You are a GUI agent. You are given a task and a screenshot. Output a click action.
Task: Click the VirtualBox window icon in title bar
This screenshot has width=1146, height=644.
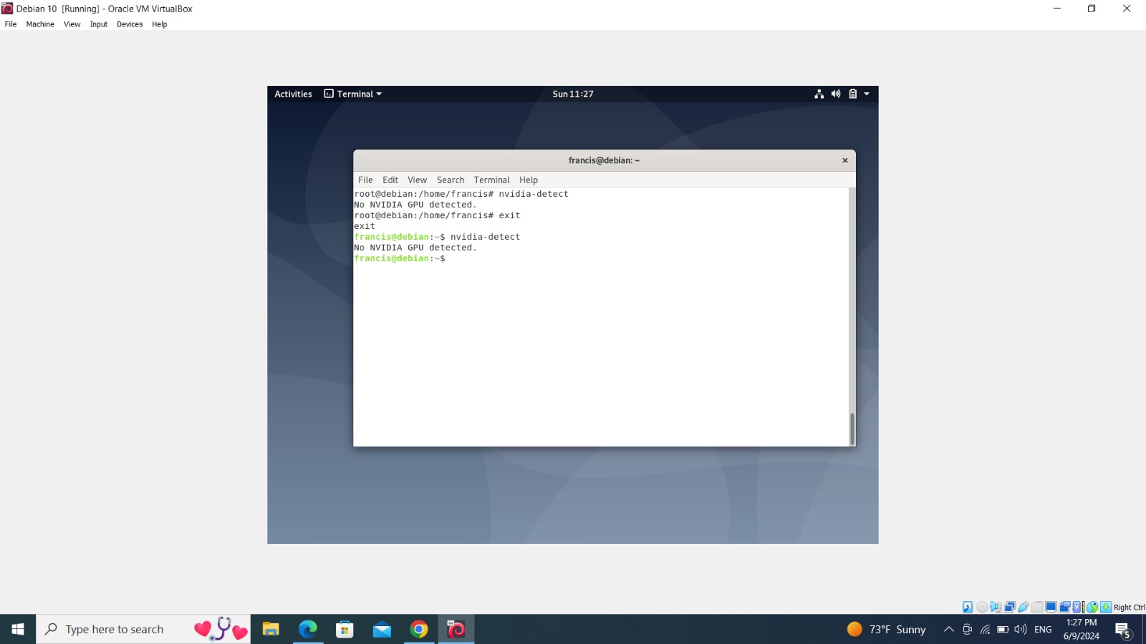[x=7, y=9]
